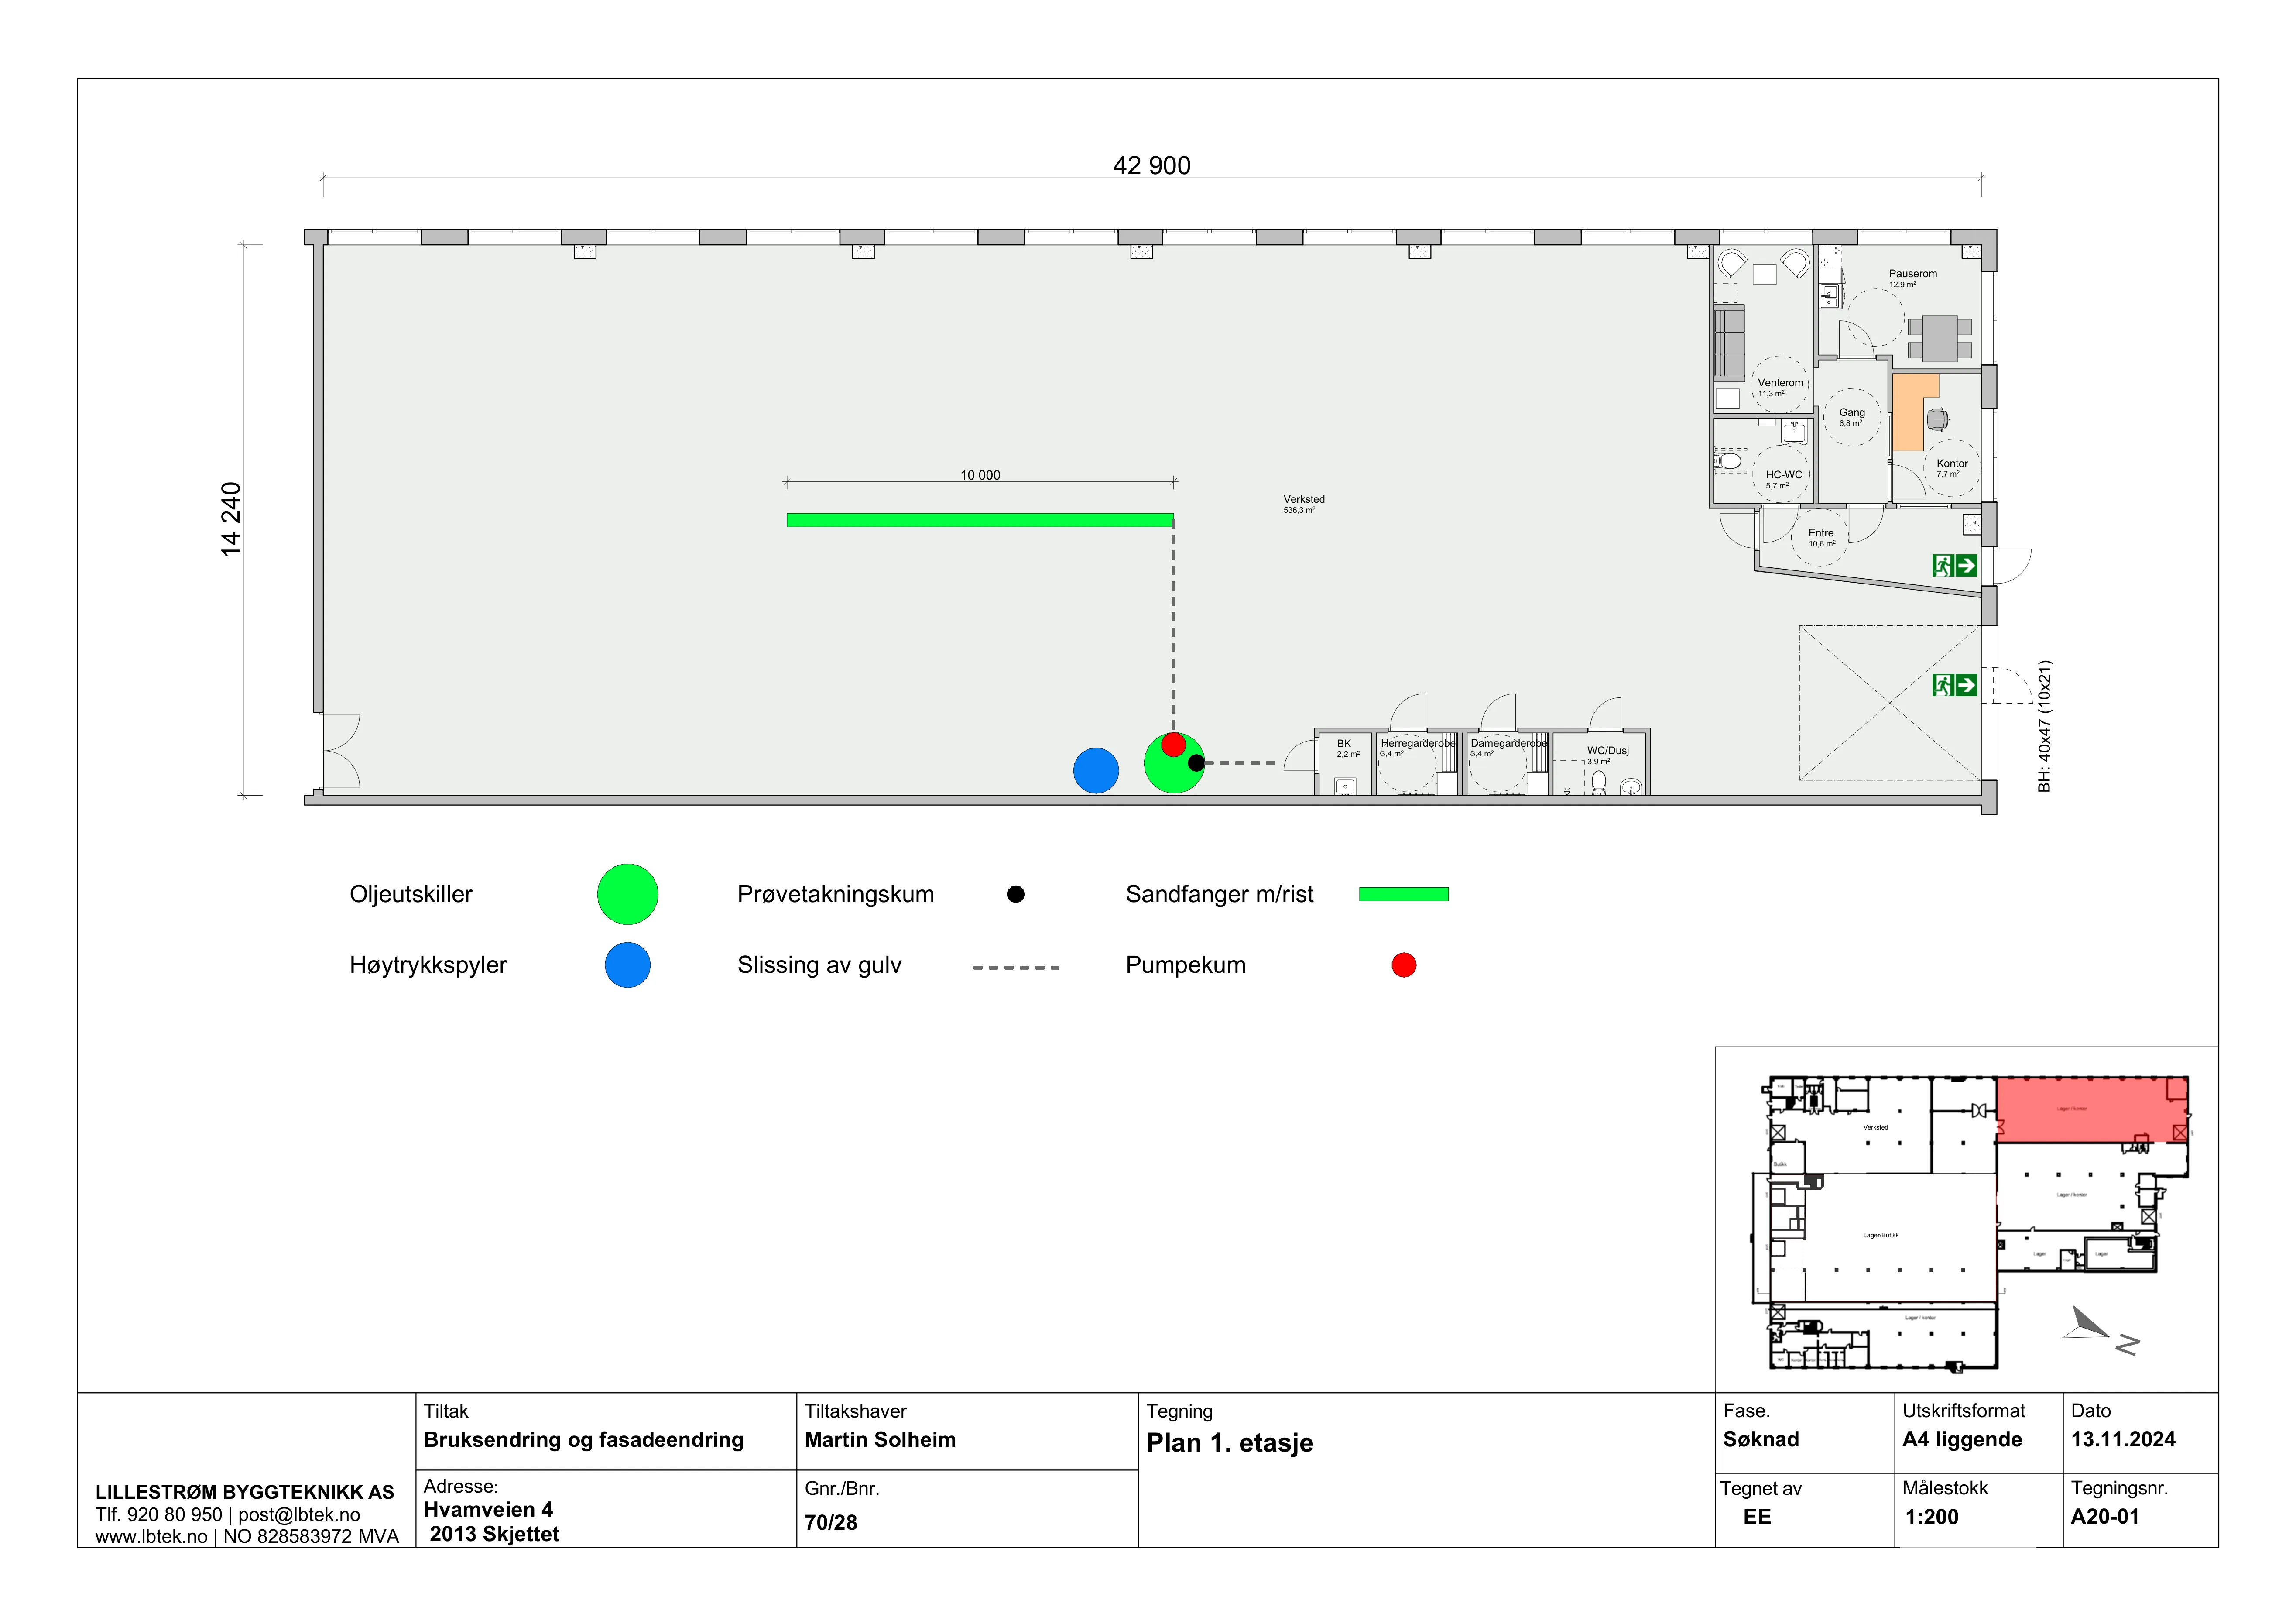The width and height of the screenshot is (2296, 1624).
Task: Click the dashed Slissing av gulv line in the legend
Action: [x=1016, y=967]
